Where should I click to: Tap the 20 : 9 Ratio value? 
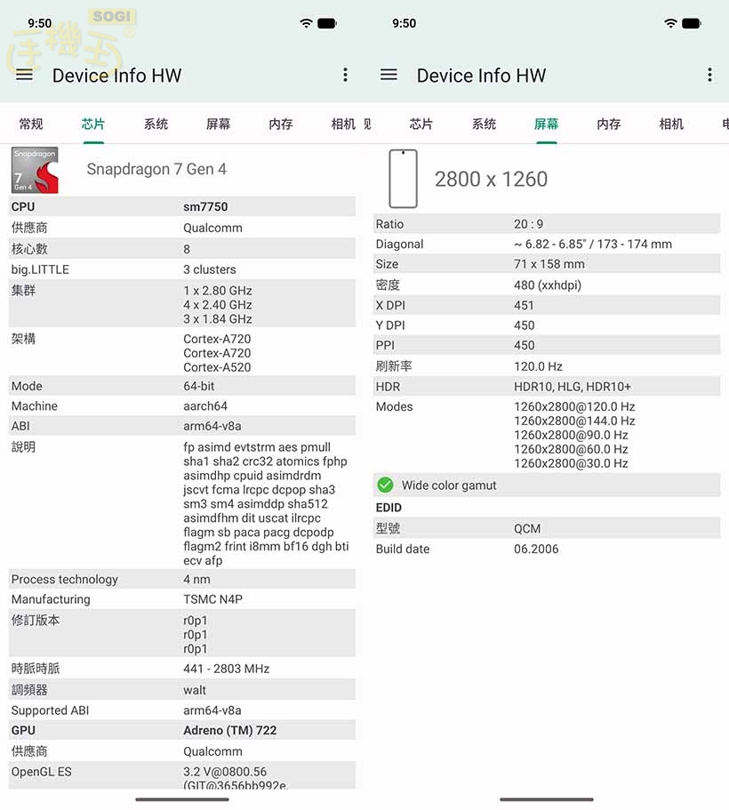(x=528, y=224)
